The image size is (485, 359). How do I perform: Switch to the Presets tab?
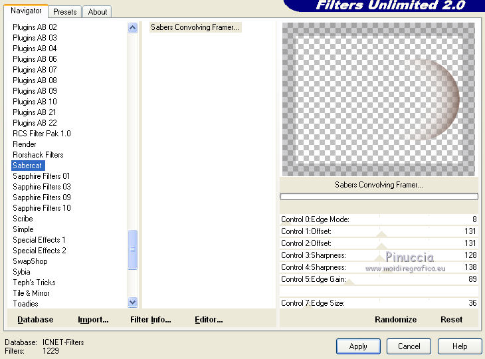coord(64,12)
